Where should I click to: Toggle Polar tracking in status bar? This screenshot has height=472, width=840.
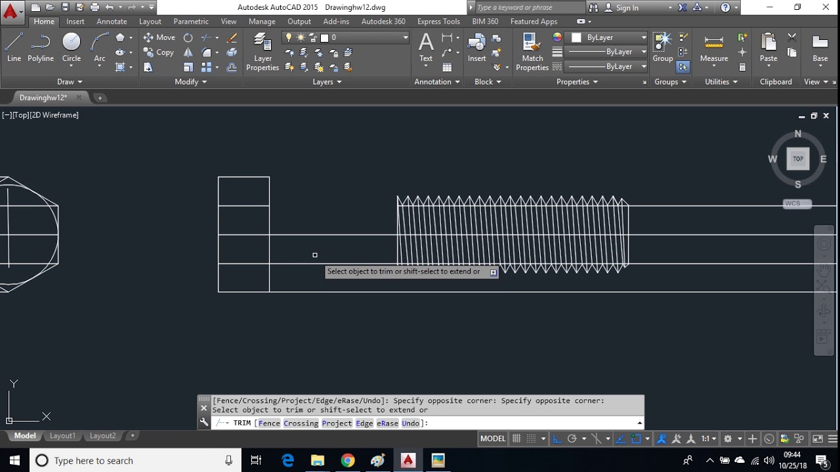[572, 439]
